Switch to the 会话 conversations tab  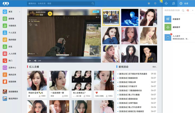pos(186,3)
